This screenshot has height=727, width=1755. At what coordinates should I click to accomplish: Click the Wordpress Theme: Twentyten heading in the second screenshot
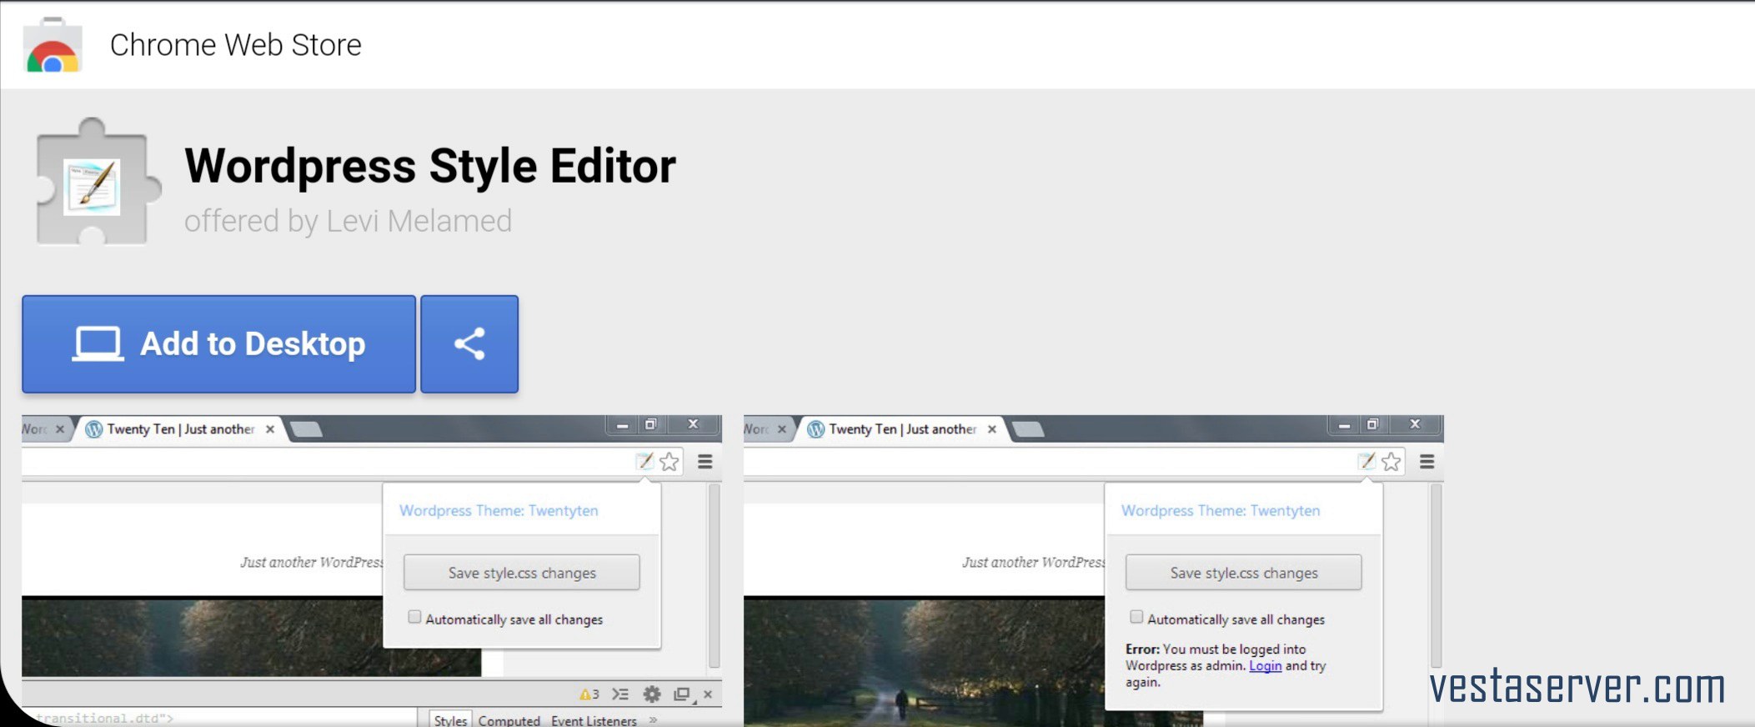tap(1221, 510)
